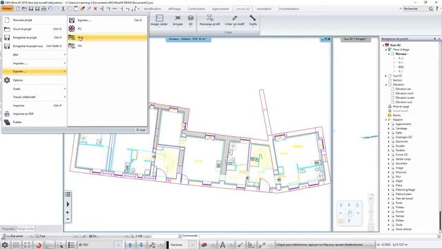Toggle the cursor selection mode icon in bottom bar
The width and height of the screenshot is (442, 249).
point(60,245)
